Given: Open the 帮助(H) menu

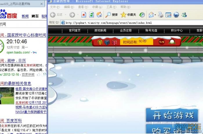Looking at the screenshot, I should 126,7.
